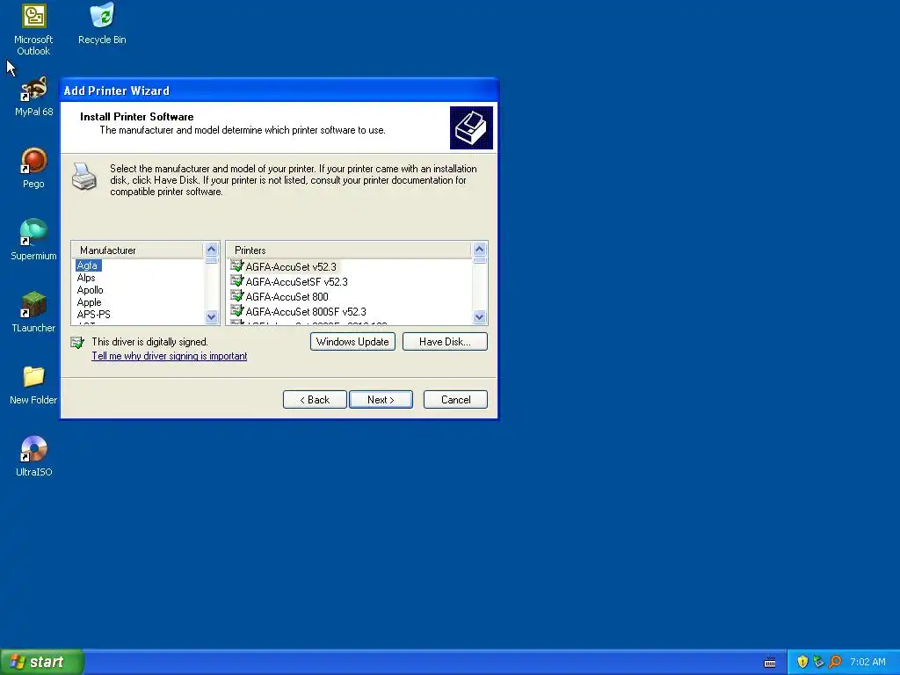The width and height of the screenshot is (900, 675).
Task: Proceed with the Next button
Action: click(381, 400)
